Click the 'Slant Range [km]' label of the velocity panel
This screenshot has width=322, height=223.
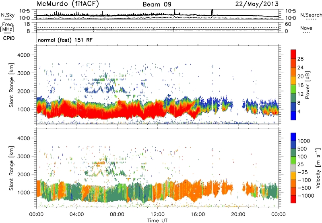pos(11,168)
